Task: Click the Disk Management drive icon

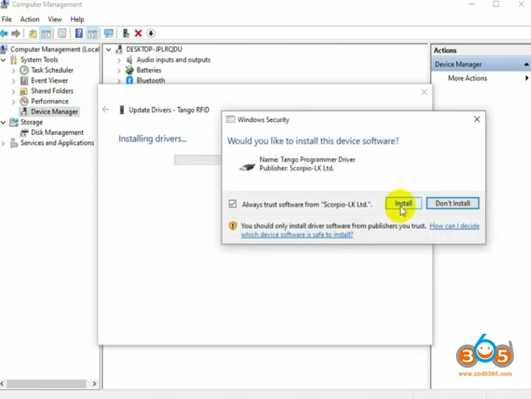Action: [x=23, y=133]
